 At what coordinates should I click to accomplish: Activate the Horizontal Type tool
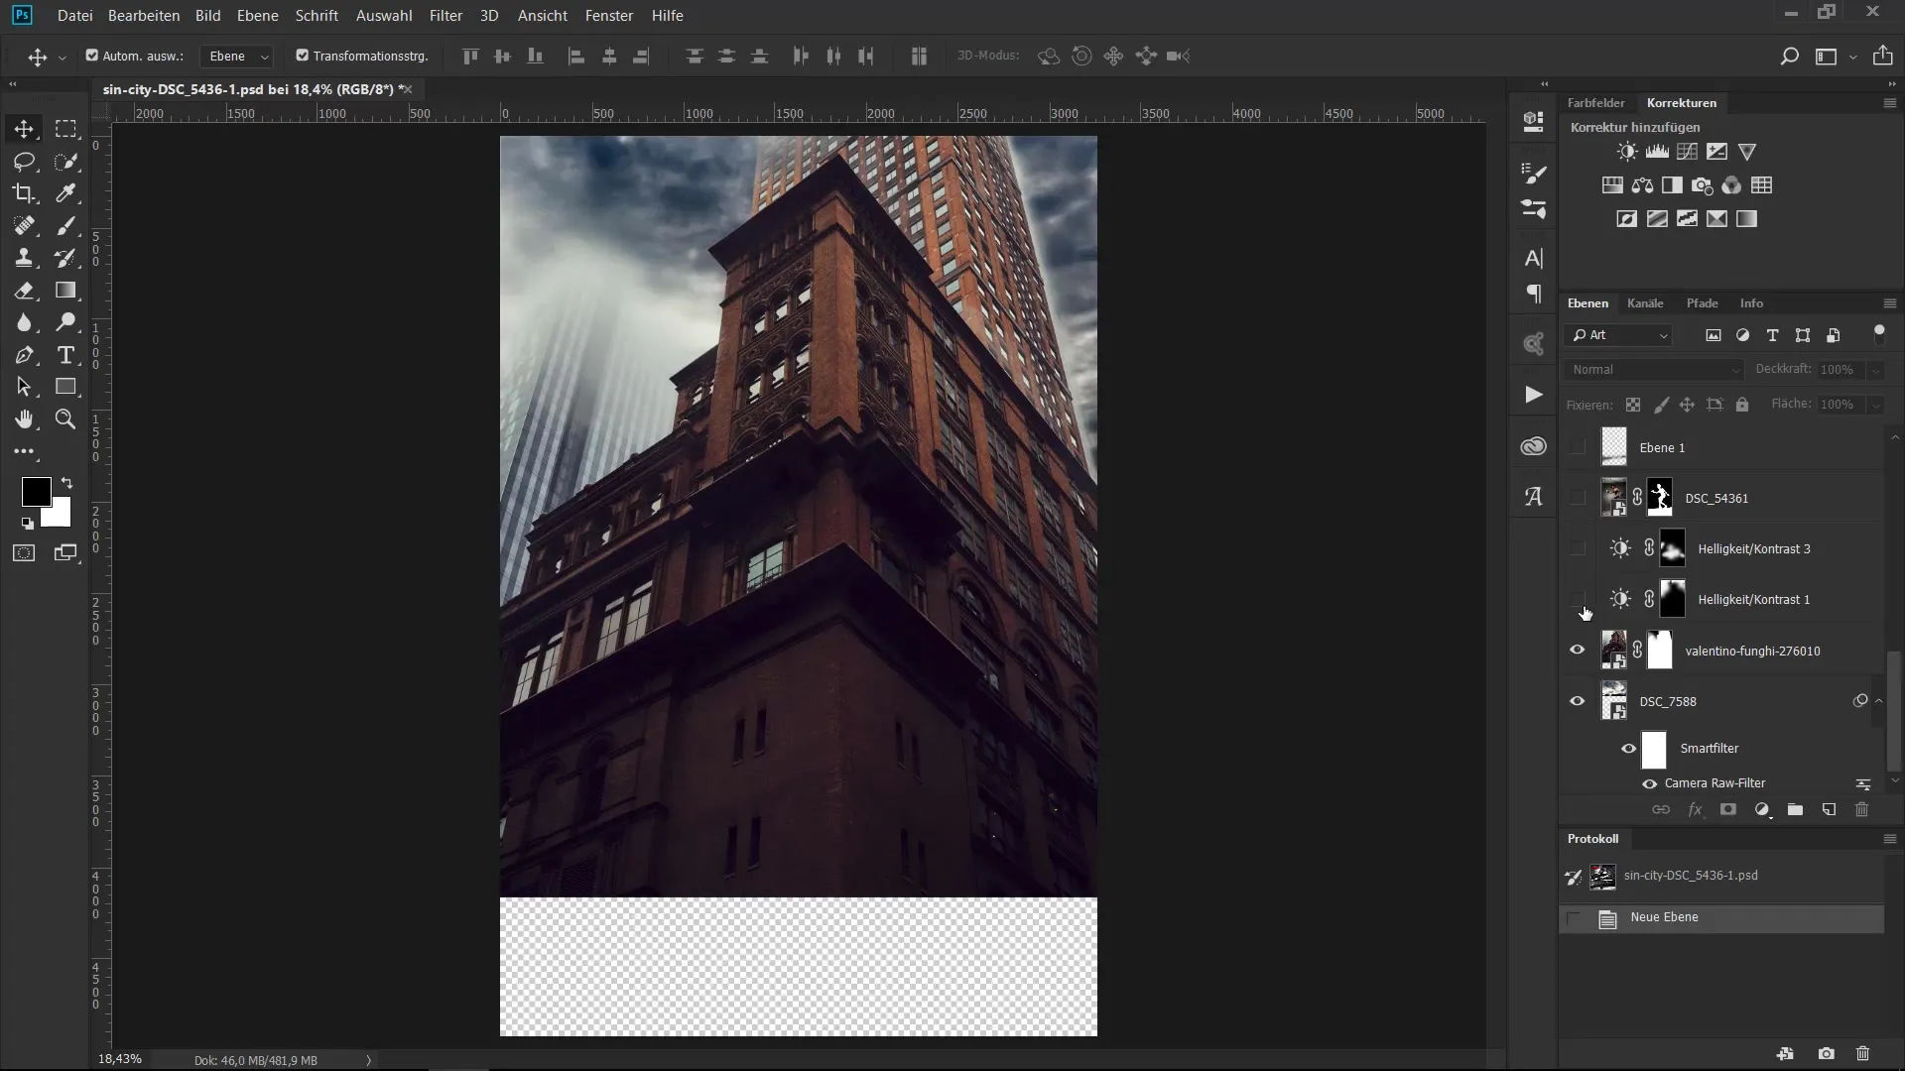[65, 355]
